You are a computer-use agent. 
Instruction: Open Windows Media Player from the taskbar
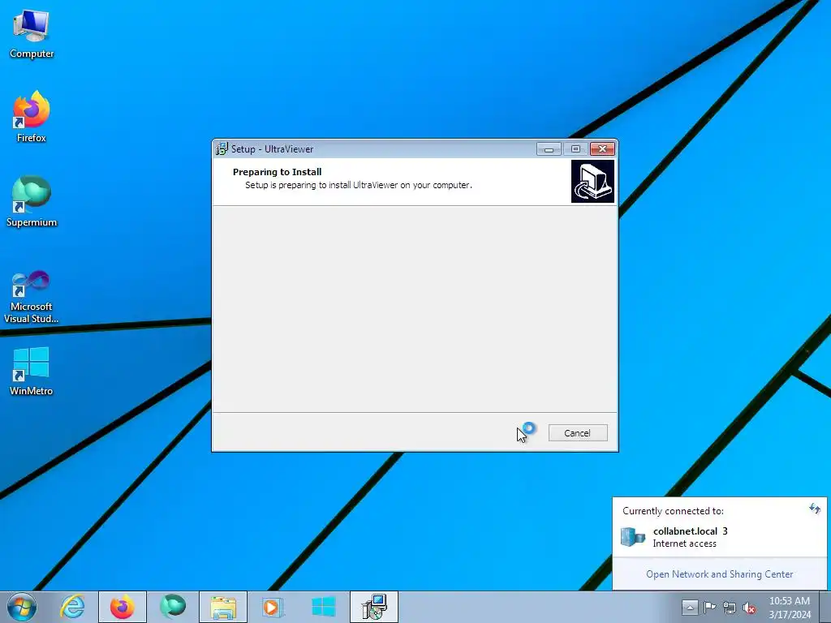tap(273, 607)
